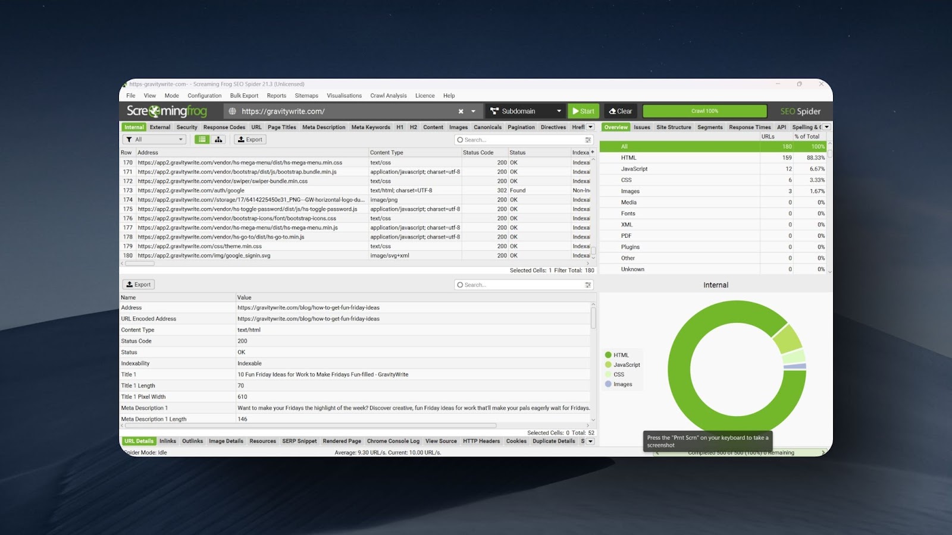The image size is (952, 535).
Task: Select the CSS row in Overview
Action: point(713,180)
